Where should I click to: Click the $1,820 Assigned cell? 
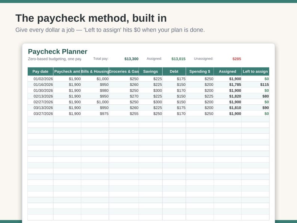[x=227, y=96]
